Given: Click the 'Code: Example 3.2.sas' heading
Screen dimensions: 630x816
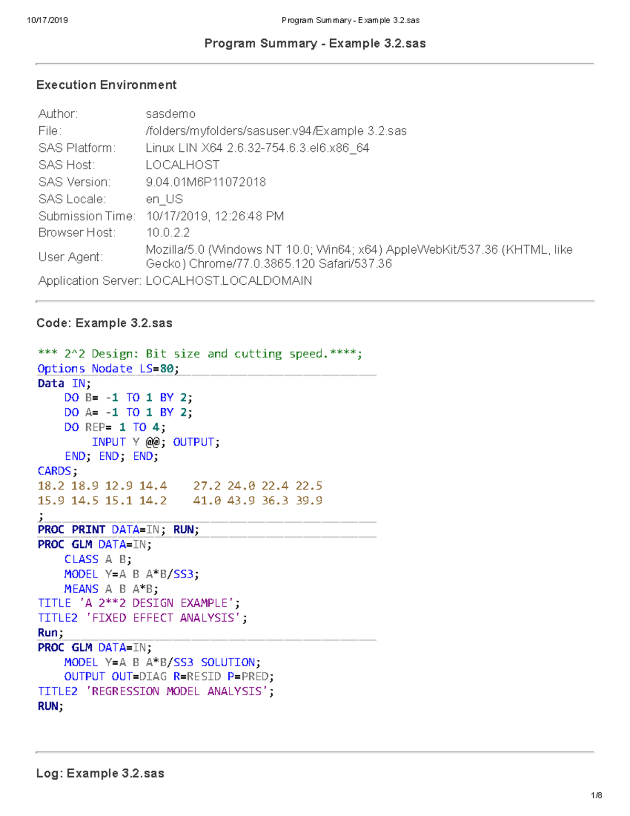Looking at the screenshot, I should pyautogui.click(x=104, y=323).
